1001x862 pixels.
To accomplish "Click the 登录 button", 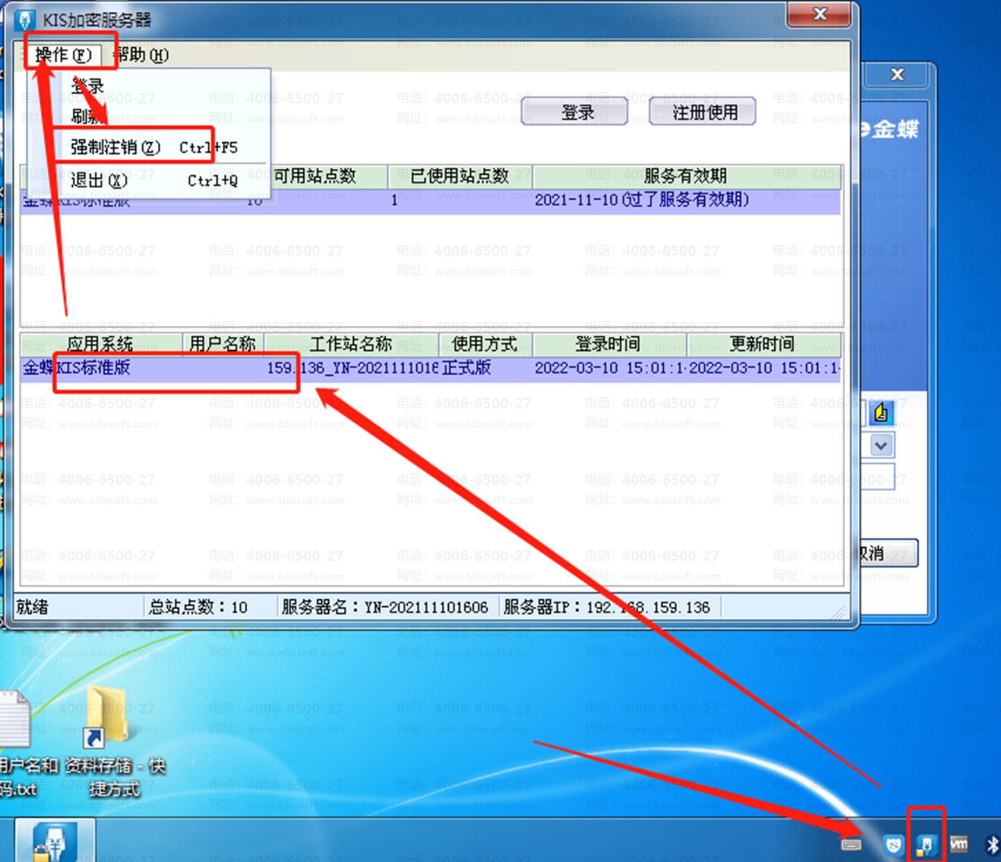I will (x=576, y=112).
